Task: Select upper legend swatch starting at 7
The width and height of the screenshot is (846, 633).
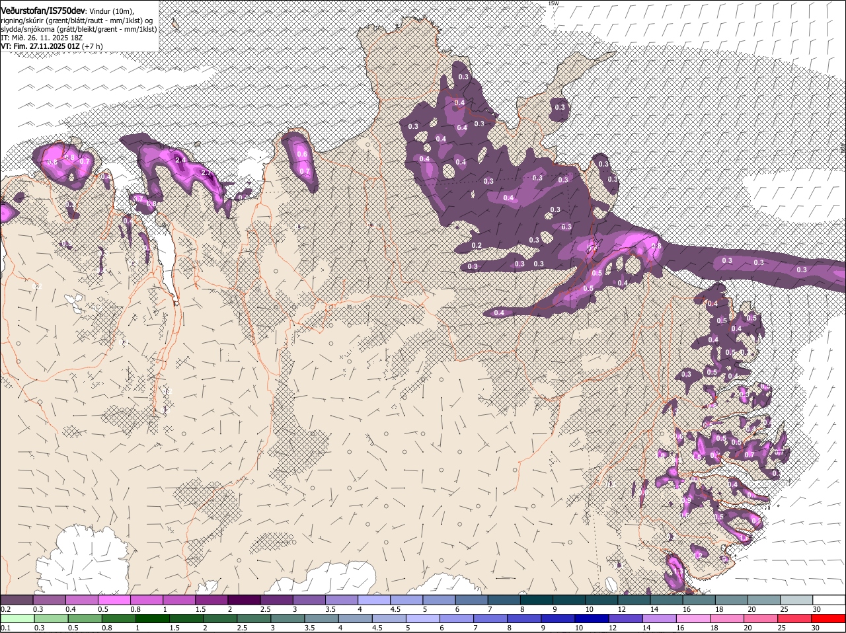Action: [x=504, y=599]
